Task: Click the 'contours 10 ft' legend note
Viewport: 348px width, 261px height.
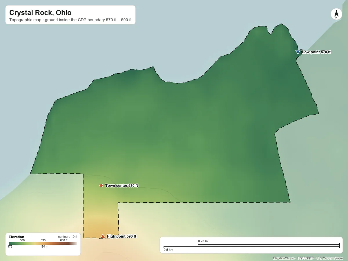Action: 68,237
